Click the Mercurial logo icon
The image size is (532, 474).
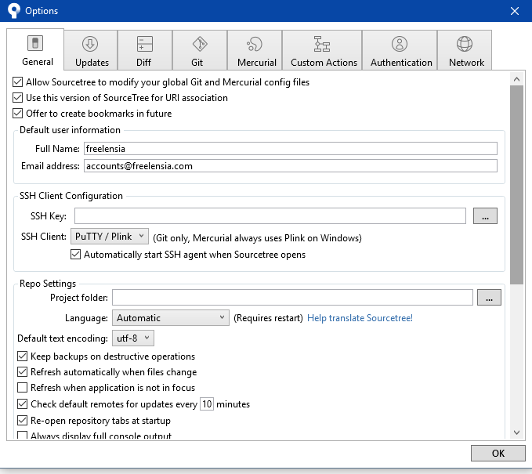(255, 44)
